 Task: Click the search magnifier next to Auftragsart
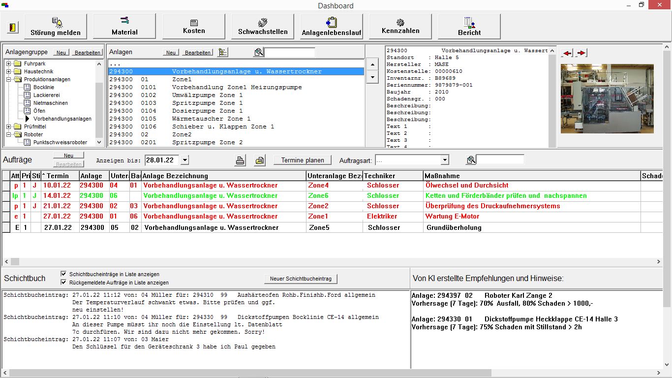471,159
